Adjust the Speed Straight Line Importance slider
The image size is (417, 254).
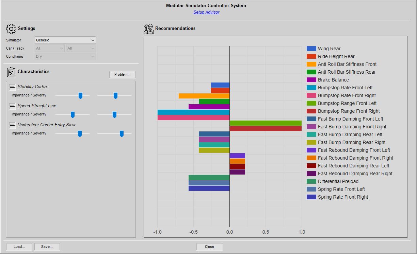click(x=73, y=114)
